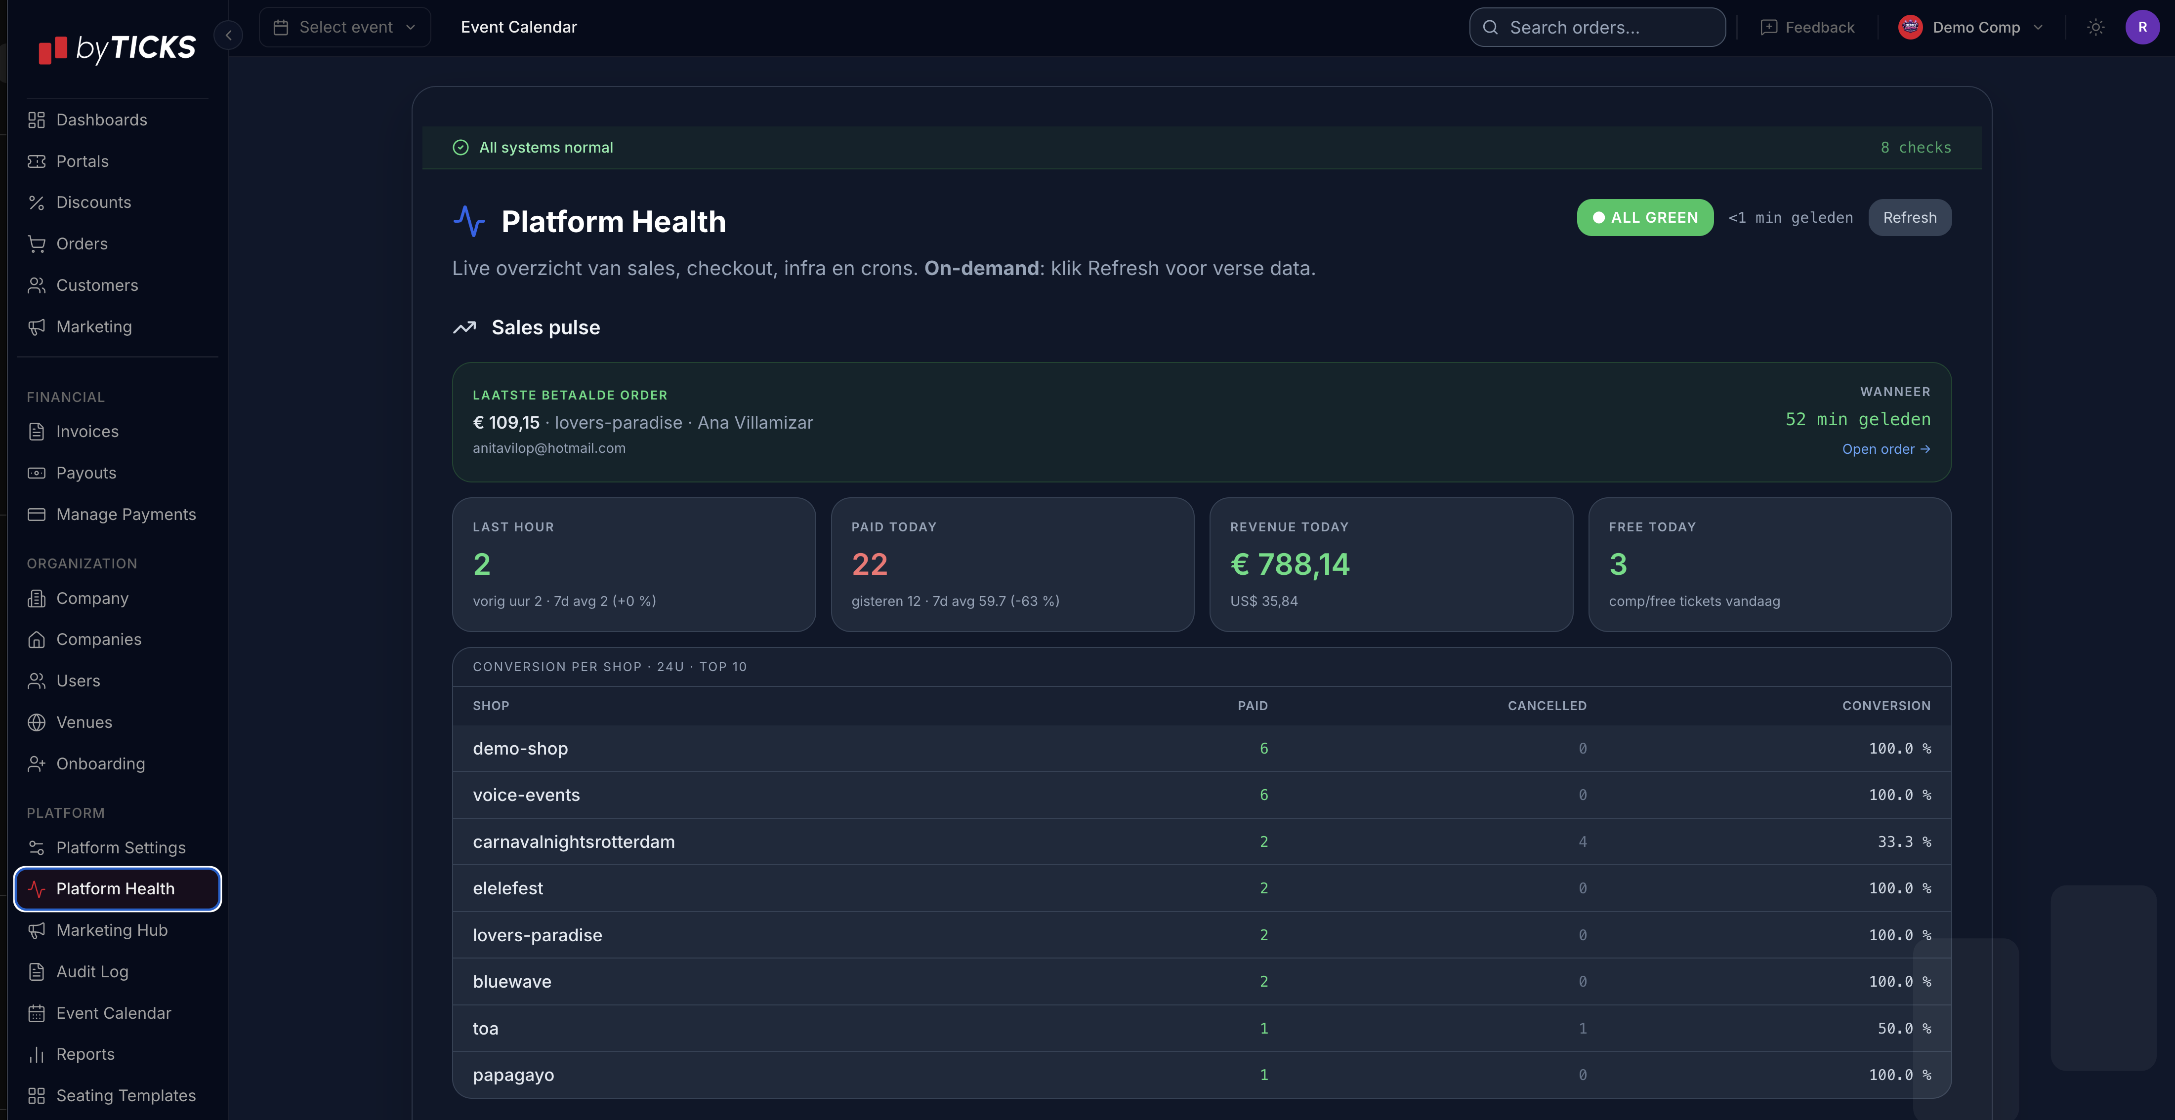Screen dimensions: 2175x1120
Task: Click the Users icon in sidebar
Action: pyautogui.click(x=36, y=681)
